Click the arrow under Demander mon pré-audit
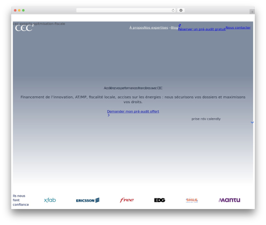This screenshot has width=266, height=225. click(109, 115)
